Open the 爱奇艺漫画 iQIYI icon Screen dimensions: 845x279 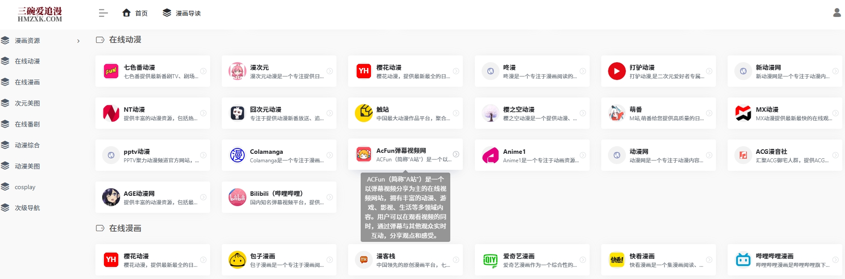491,260
